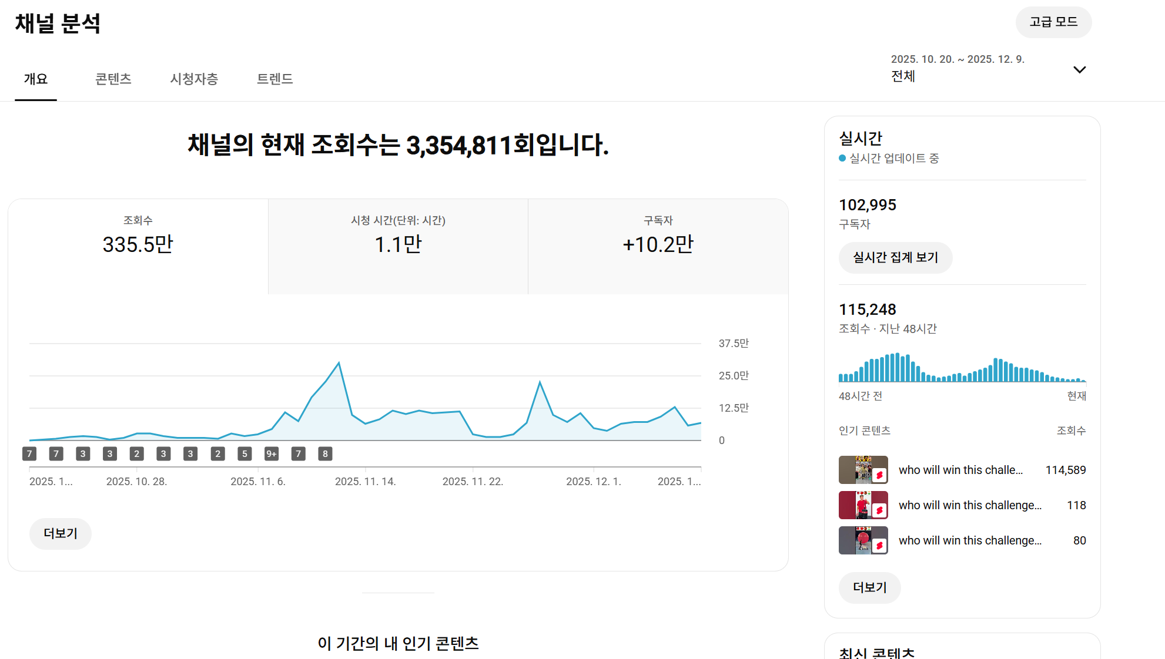Click 실시간 집계 보기 button
Screen dimensions: 1165x659
point(895,257)
